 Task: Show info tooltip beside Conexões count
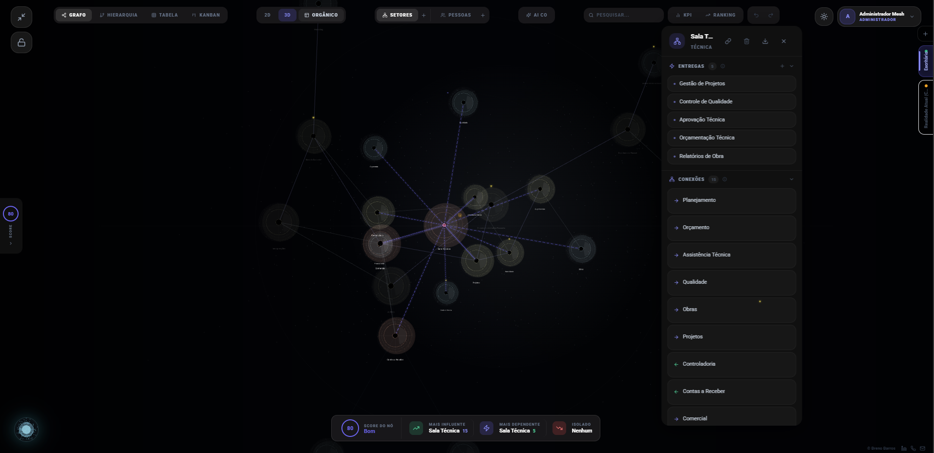tap(724, 179)
